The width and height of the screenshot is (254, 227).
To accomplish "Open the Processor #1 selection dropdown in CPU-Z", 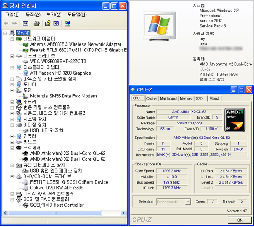I will (188, 202).
